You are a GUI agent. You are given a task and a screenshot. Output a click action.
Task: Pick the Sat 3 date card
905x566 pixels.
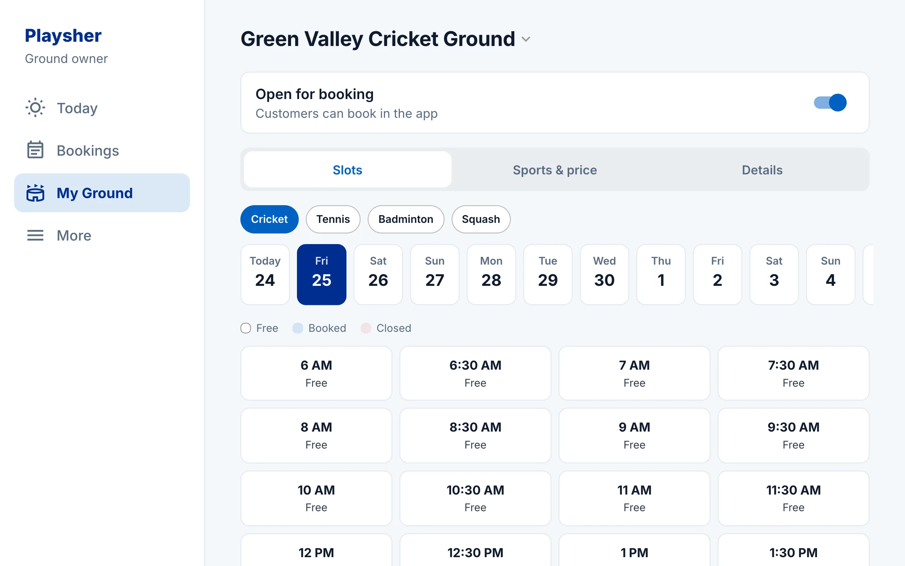pyautogui.click(x=774, y=275)
